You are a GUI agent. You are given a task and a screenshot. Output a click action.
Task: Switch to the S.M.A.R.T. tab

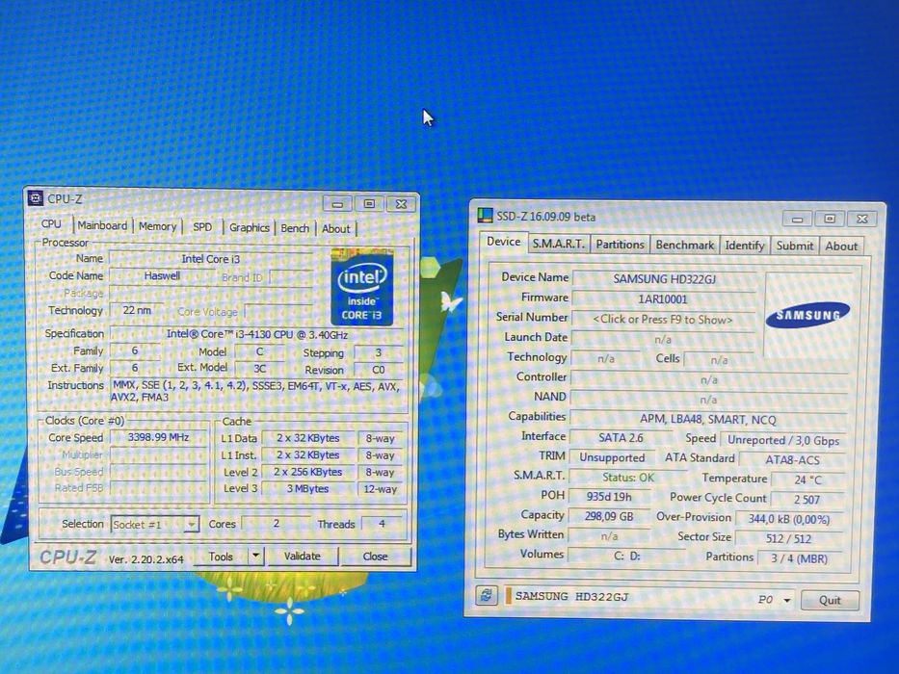click(559, 244)
